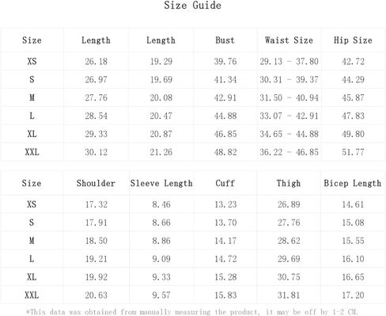
Task: Click the measurement disclaimer footnote
Action: tap(192, 312)
